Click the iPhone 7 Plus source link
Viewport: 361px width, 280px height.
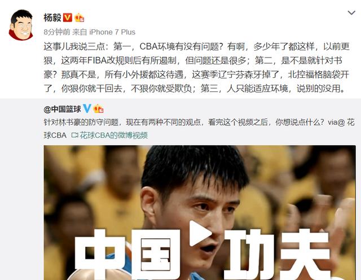112,32
